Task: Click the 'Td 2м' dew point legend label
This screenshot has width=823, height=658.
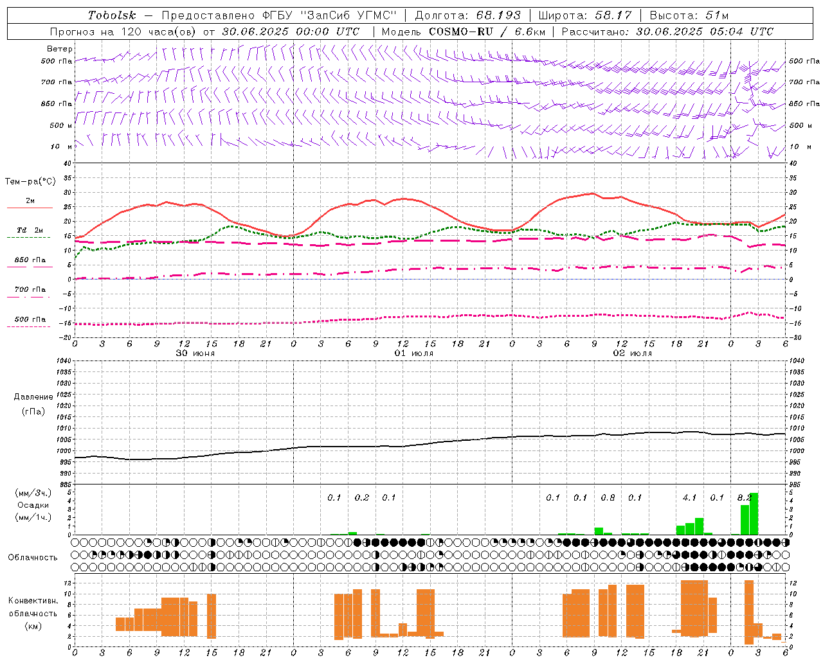Action: coord(30,230)
